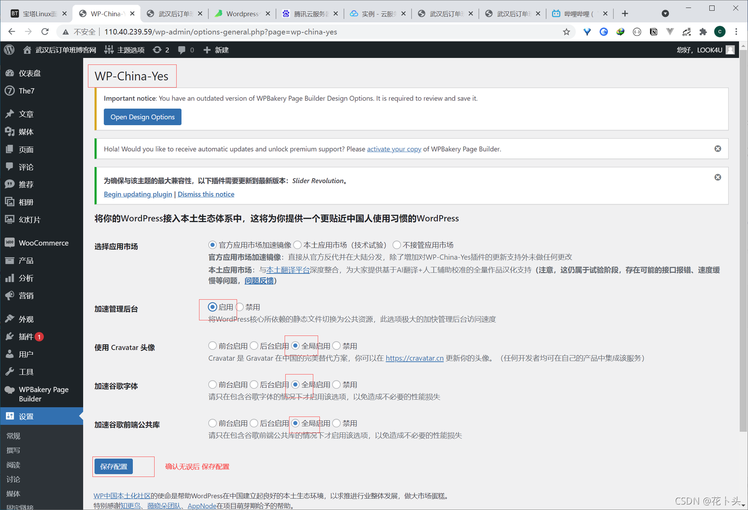Open 页面 in the sidebar
Image resolution: width=748 pixels, height=510 pixels.
coord(26,150)
